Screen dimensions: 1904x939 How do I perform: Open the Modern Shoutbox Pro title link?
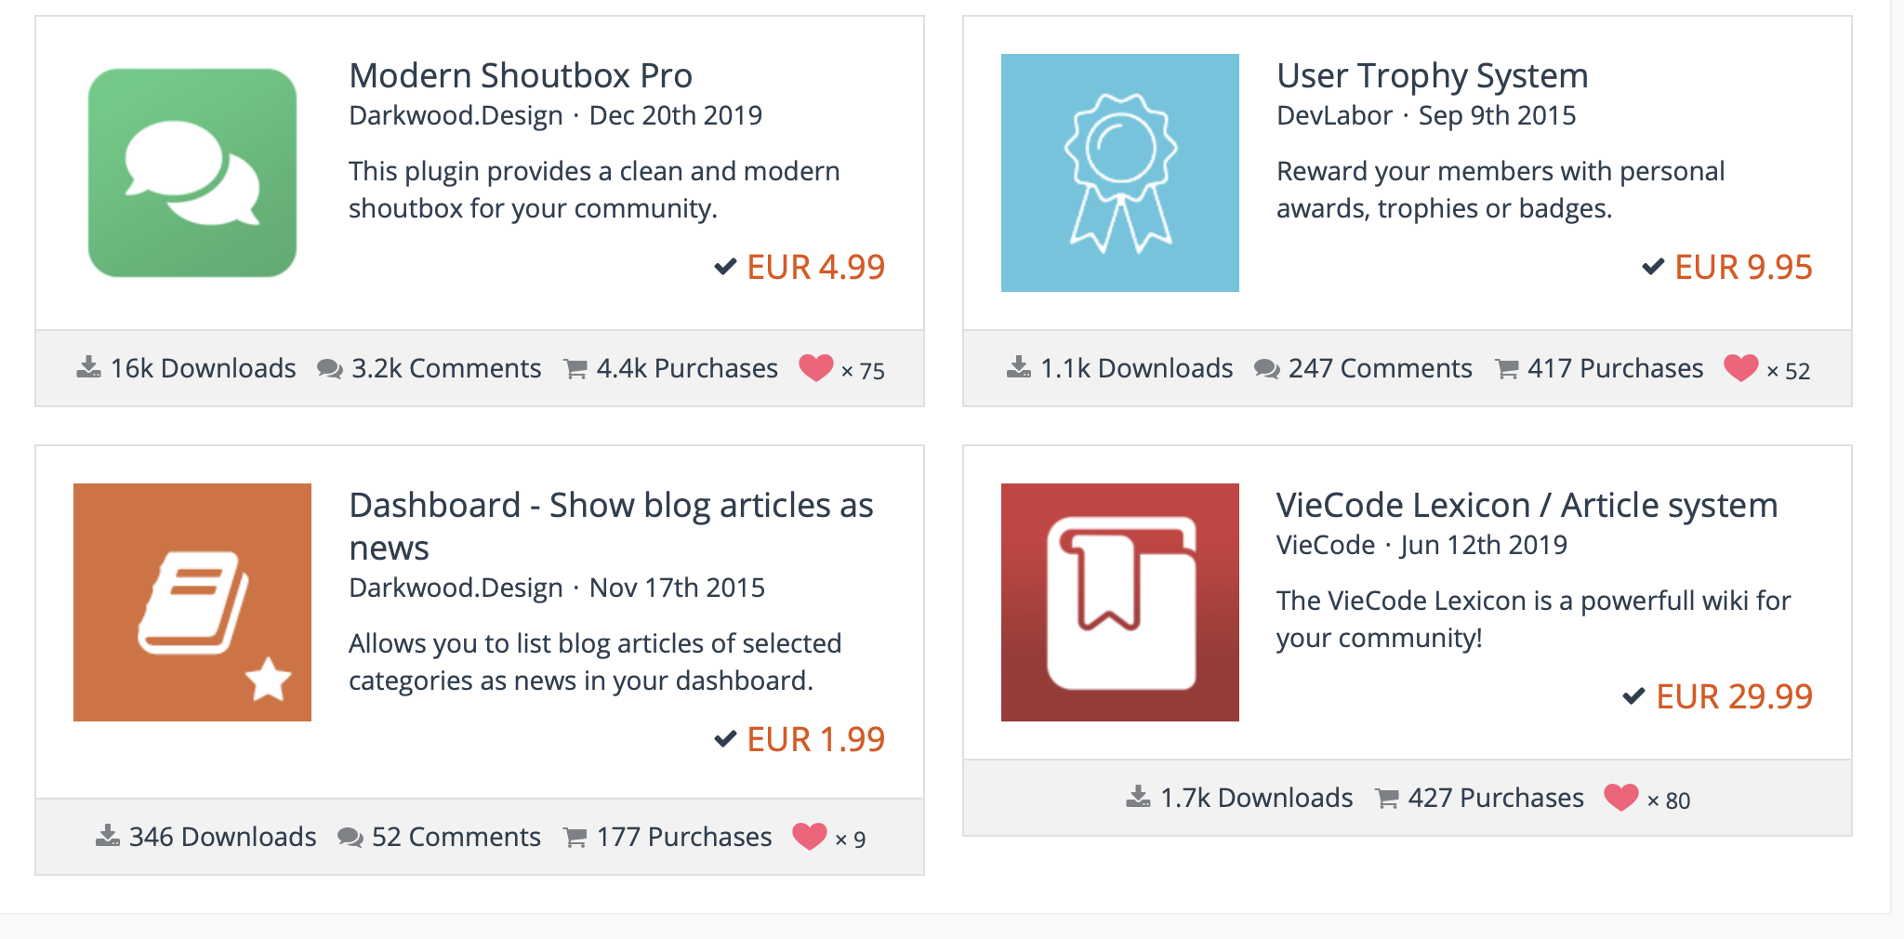click(521, 75)
